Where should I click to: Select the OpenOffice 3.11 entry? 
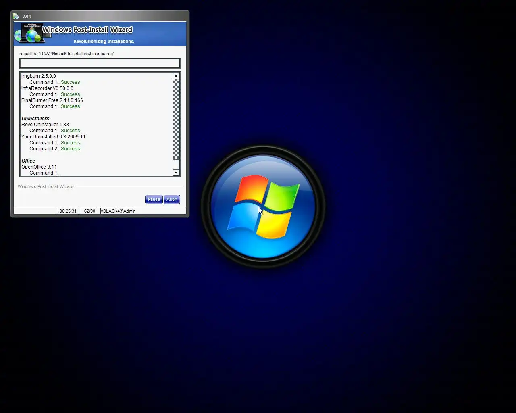point(39,167)
